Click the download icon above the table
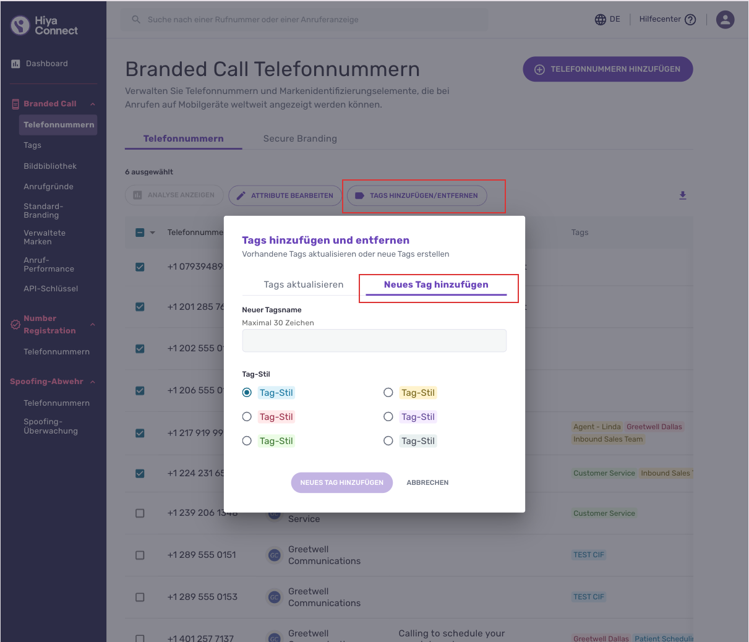Image resolution: width=749 pixels, height=642 pixels. pyautogui.click(x=683, y=195)
